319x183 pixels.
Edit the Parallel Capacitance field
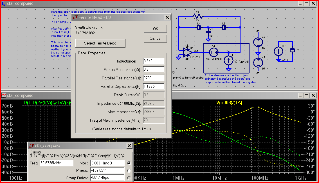[154, 86]
